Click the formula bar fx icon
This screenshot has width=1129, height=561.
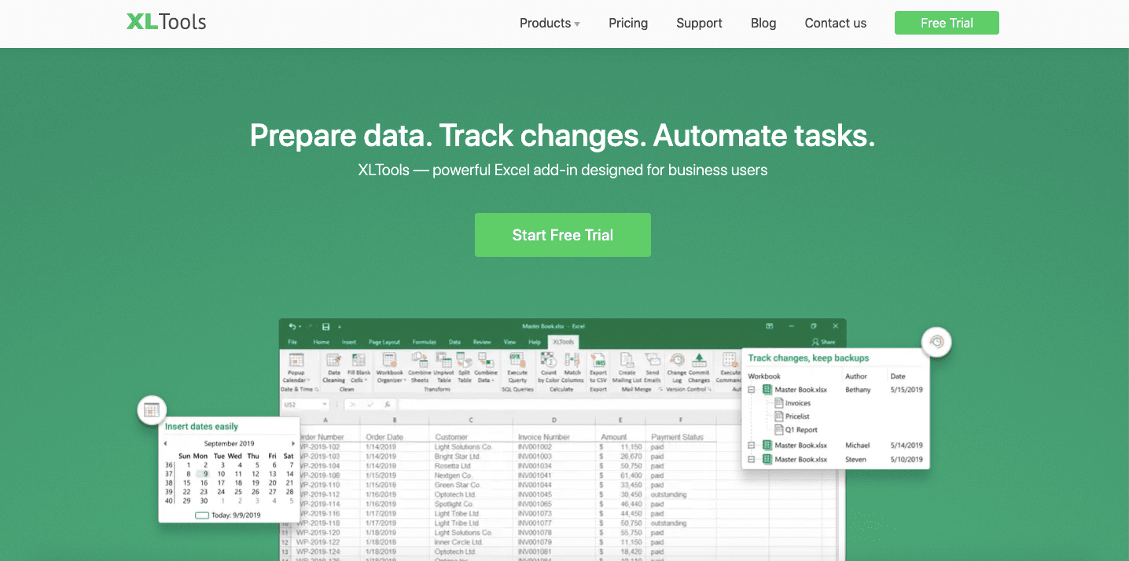pyautogui.click(x=387, y=405)
